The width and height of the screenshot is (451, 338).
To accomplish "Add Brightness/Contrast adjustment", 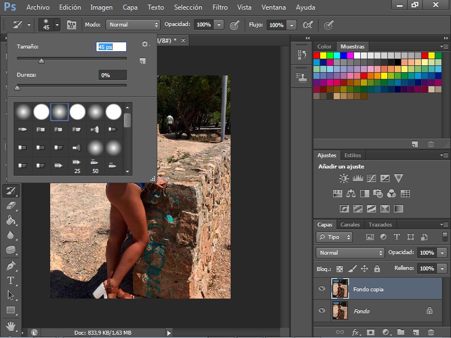I will 344,178.
